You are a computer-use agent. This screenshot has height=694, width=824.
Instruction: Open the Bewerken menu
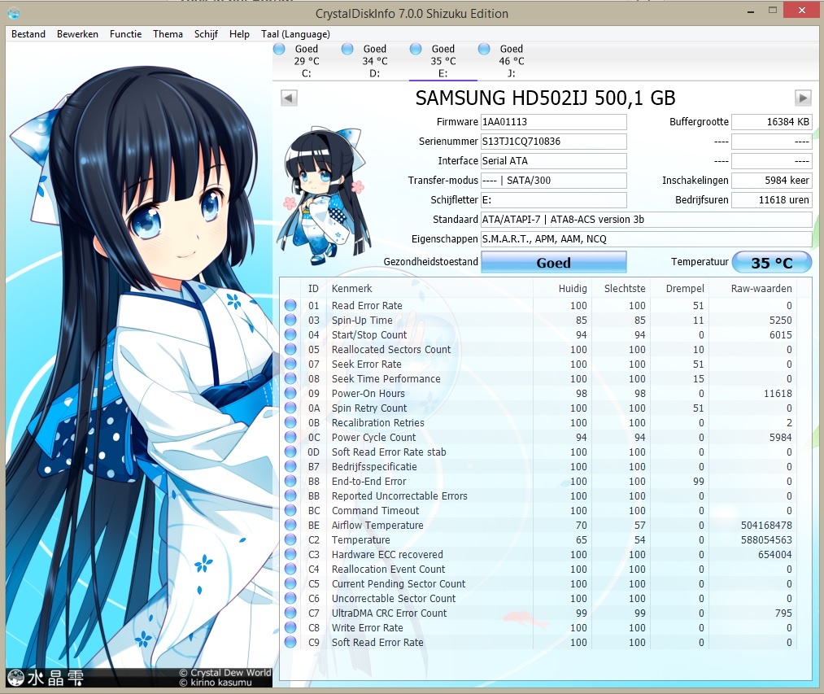(x=77, y=34)
